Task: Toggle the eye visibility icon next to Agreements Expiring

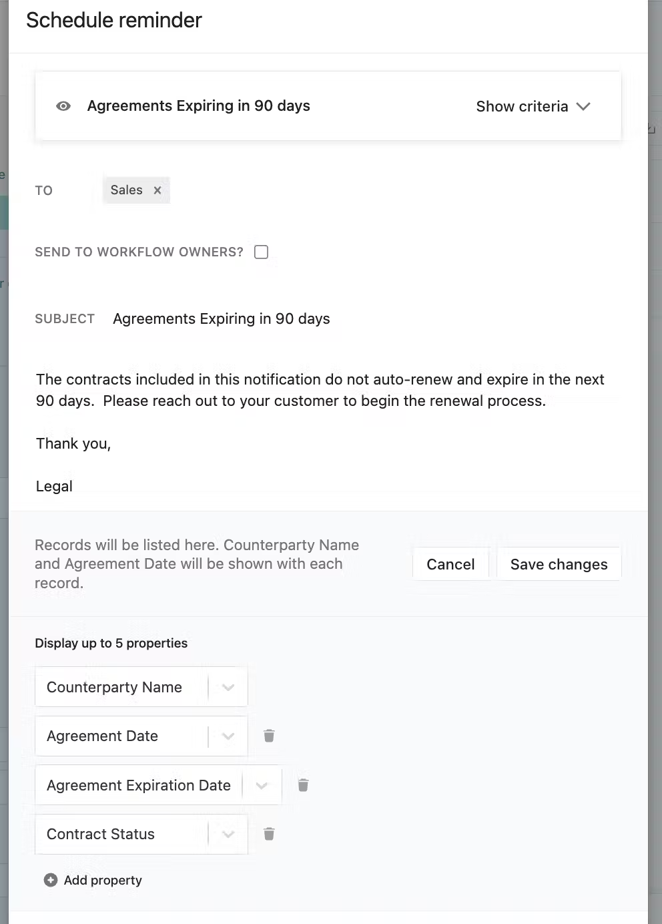Action: pyautogui.click(x=63, y=106)
